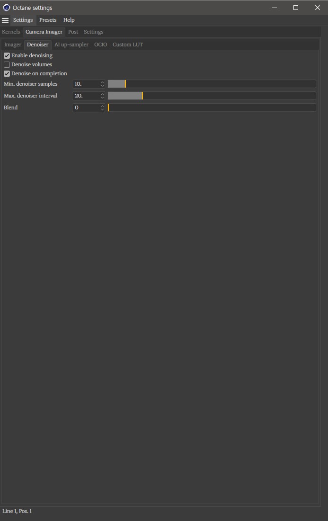Screen dimensions: 328x521
Task: Click the 'Blend' label
Action: pos(10,108)
